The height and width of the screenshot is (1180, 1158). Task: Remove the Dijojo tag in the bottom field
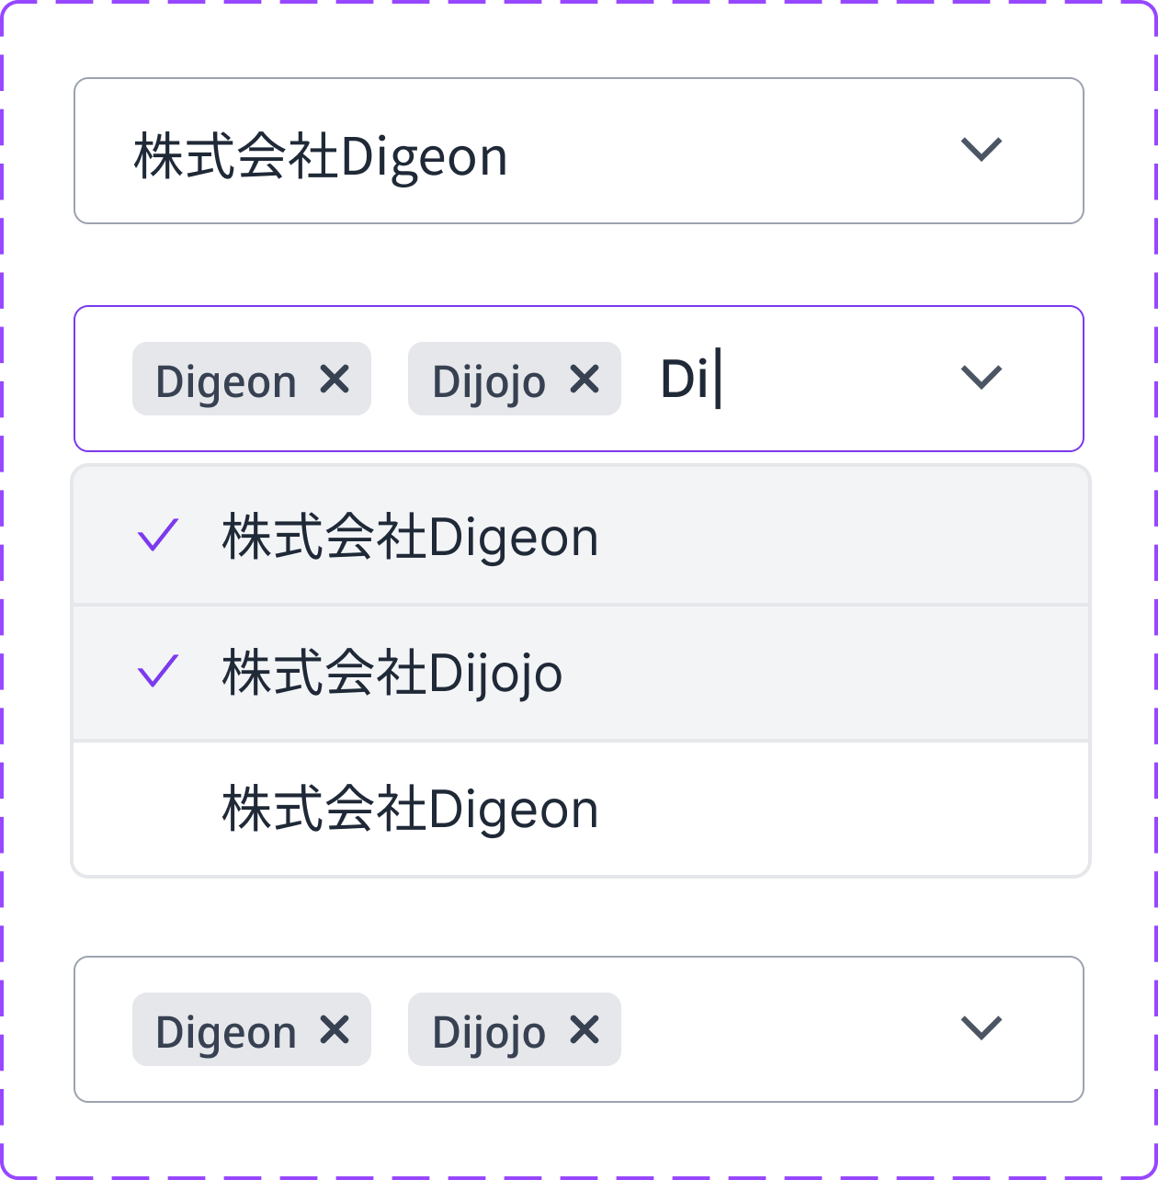585,1029
